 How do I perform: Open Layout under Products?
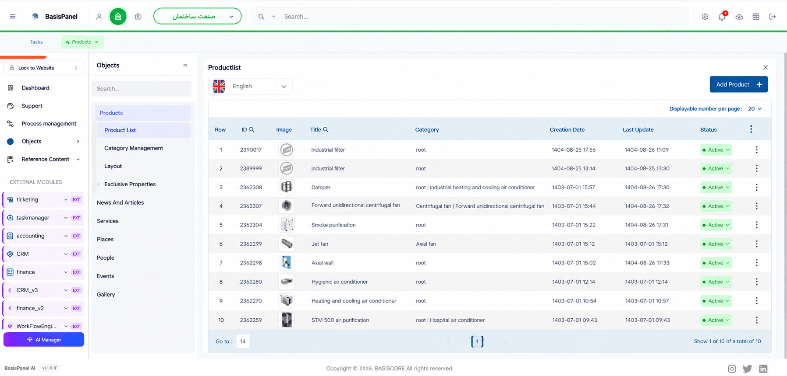pyautogui.click(x=113, y=166)
